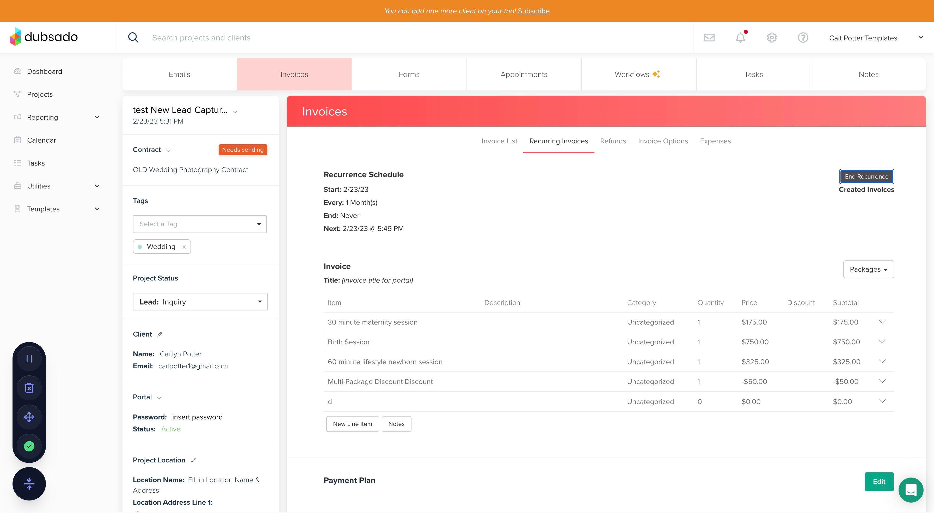Switch to the Invoice List tab
The image size is (934, 513).
[x=499, y=141]
